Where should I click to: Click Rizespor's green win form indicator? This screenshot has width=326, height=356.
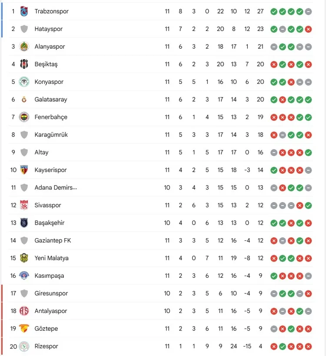click(283, 346)
